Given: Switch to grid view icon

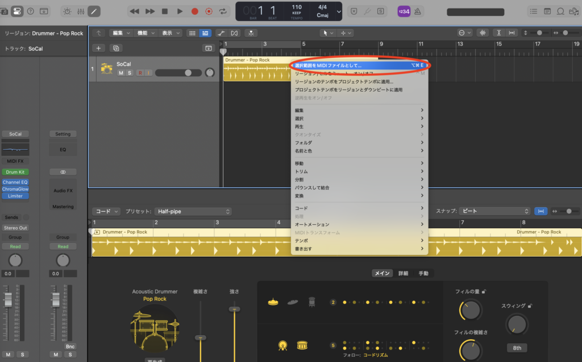Looking at the screenshot, I should tap(192, 33).
